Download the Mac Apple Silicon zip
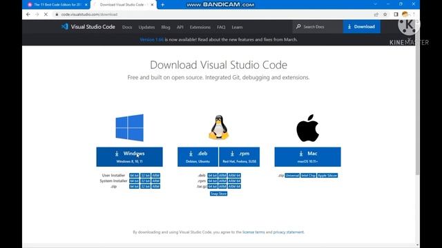 [327, 176]
